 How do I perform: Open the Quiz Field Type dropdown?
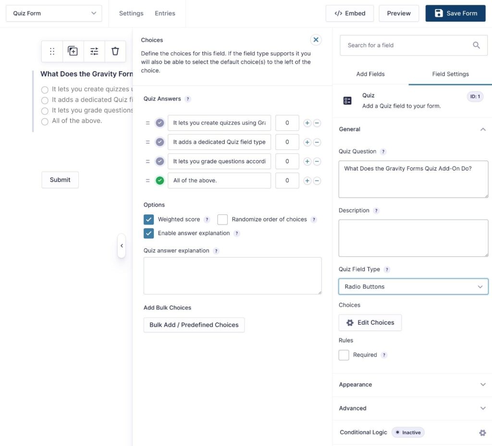[x=413, y=286]
